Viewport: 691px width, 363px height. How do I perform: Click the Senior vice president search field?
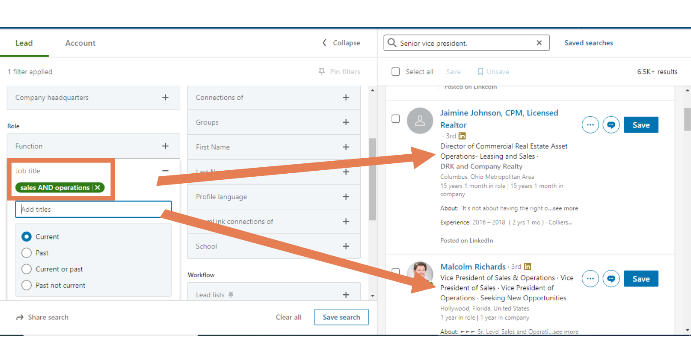coord(467,43)
